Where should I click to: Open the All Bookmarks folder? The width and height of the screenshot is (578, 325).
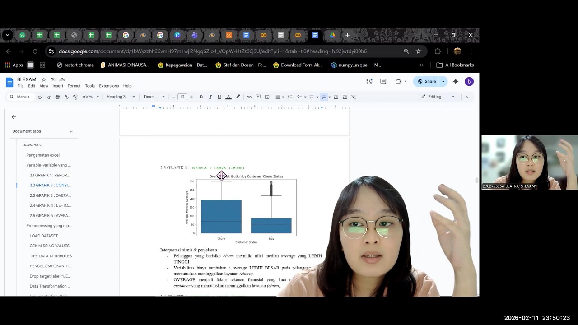pyautogui.click(x=455, y=65)
